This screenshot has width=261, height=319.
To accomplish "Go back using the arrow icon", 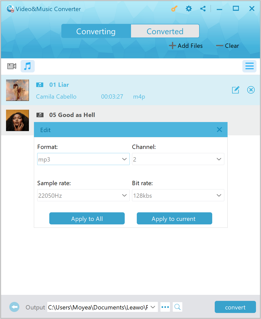I will point(14,307).
